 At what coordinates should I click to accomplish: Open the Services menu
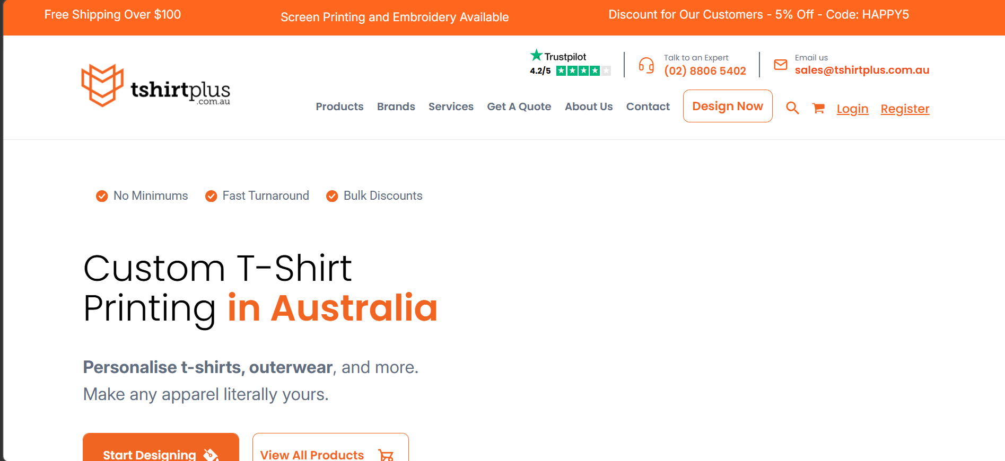pos(451,107)
